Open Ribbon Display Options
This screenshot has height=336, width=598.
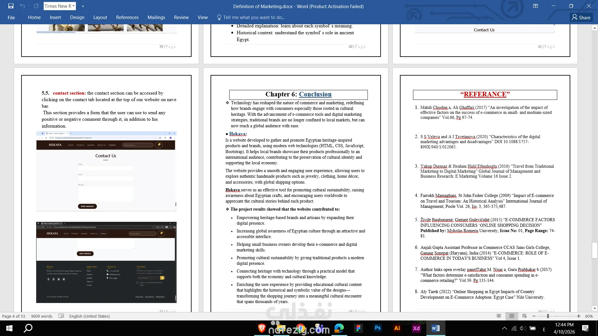535,6
